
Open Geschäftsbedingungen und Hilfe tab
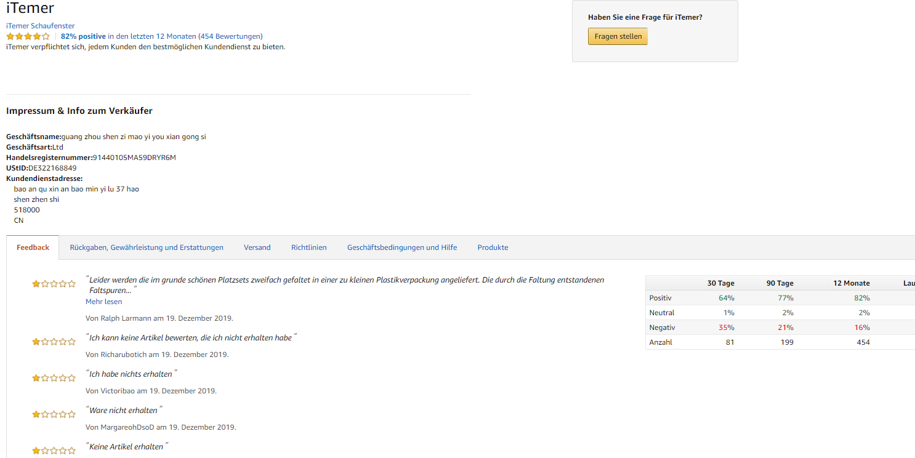[x=402, y=247]
